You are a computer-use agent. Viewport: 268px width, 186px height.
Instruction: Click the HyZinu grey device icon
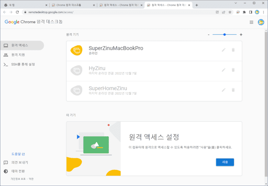(x=77, y=70)
